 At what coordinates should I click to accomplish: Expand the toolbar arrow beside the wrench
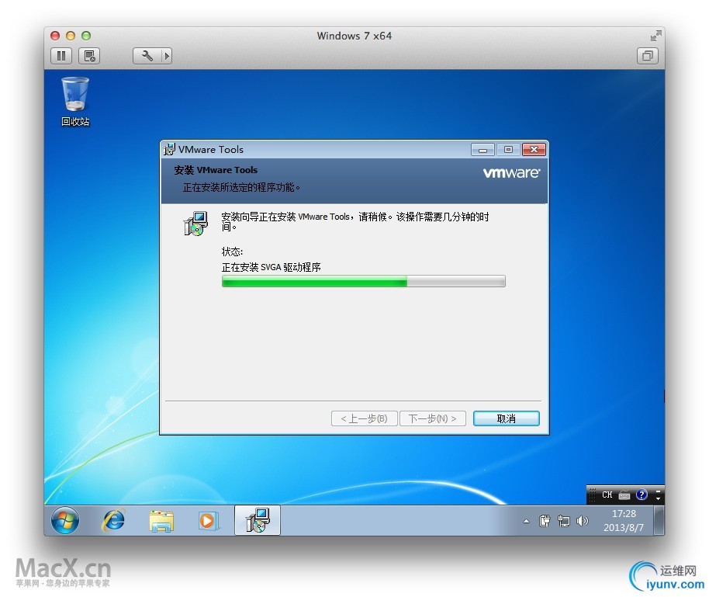click(167, 56)
